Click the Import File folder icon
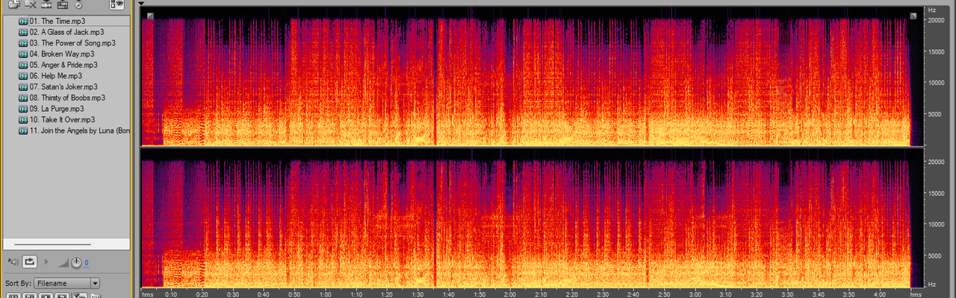Image resolution: width=956 pixels, height=298 pixels. tap(13, 4)
